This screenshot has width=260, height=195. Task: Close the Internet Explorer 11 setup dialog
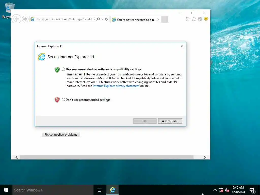(182, 46)
